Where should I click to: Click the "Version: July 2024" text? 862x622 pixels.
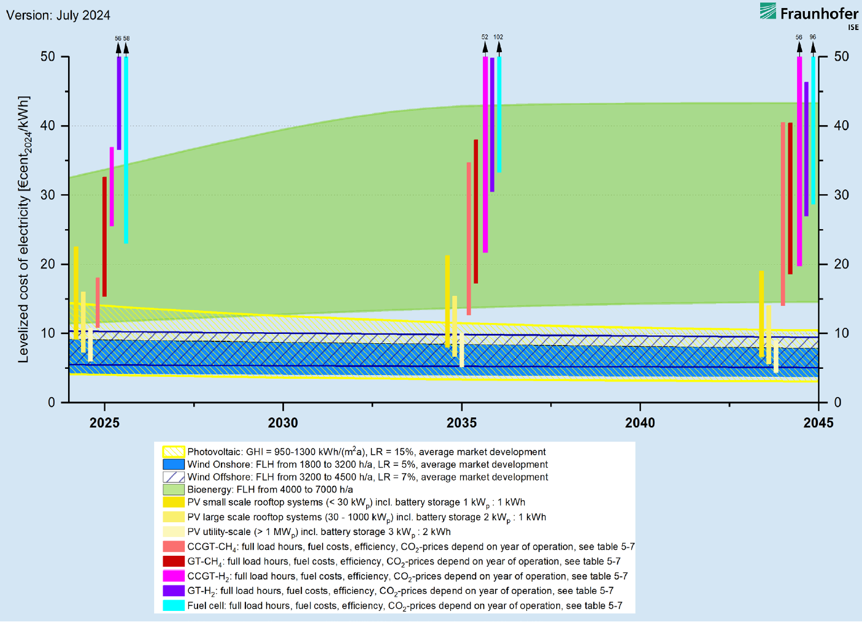tap(58, 15)
